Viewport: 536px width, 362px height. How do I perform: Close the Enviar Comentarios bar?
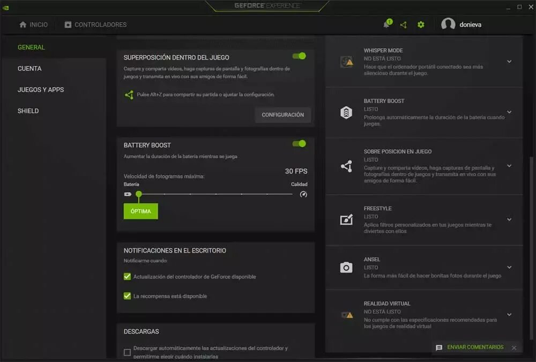tap(514, 348)
